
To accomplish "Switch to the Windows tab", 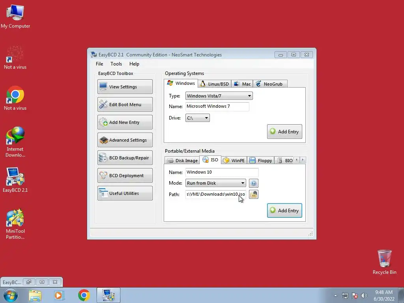I will (x=181, y=83).
